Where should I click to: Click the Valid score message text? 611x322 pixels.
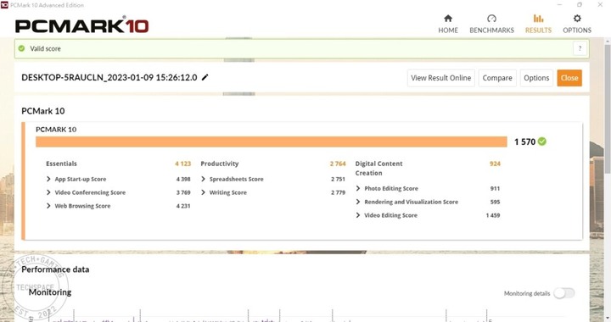pyautogui.click(x=45, y=48)
